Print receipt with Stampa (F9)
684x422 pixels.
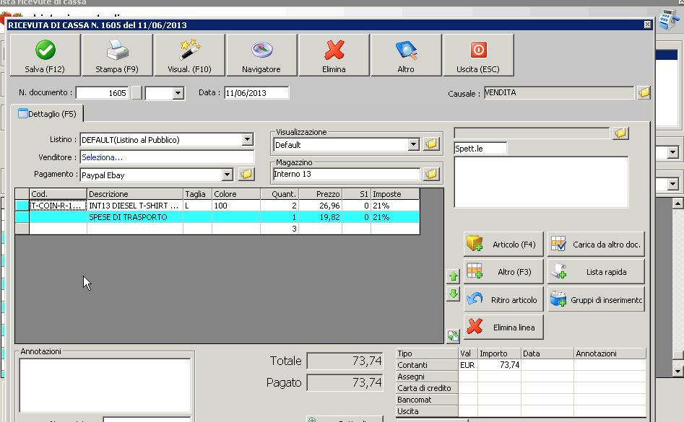(117, 56)
